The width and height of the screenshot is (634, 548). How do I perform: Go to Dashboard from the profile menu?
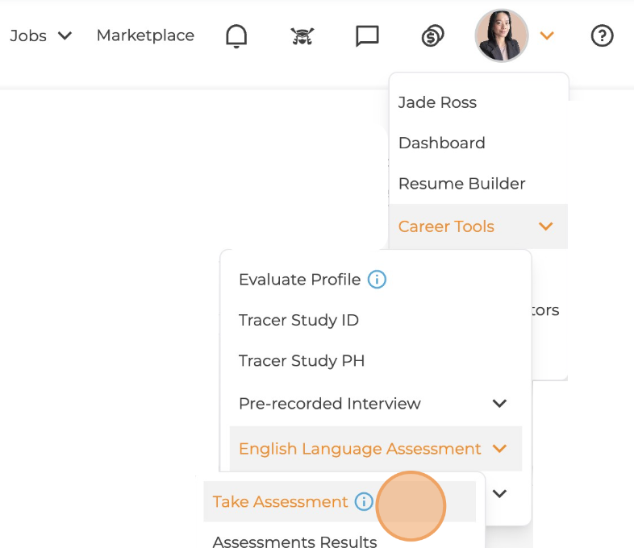pos(441,143)
